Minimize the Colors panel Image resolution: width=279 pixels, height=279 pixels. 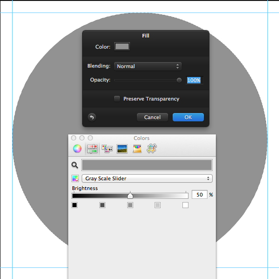(82, 138)
